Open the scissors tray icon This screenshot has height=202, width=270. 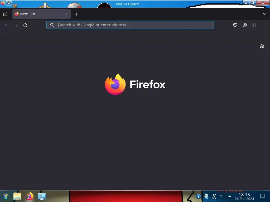click(214, 196)
